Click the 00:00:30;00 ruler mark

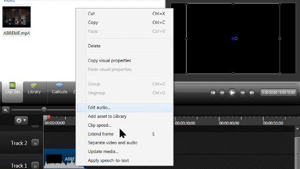tap(185, 123)
